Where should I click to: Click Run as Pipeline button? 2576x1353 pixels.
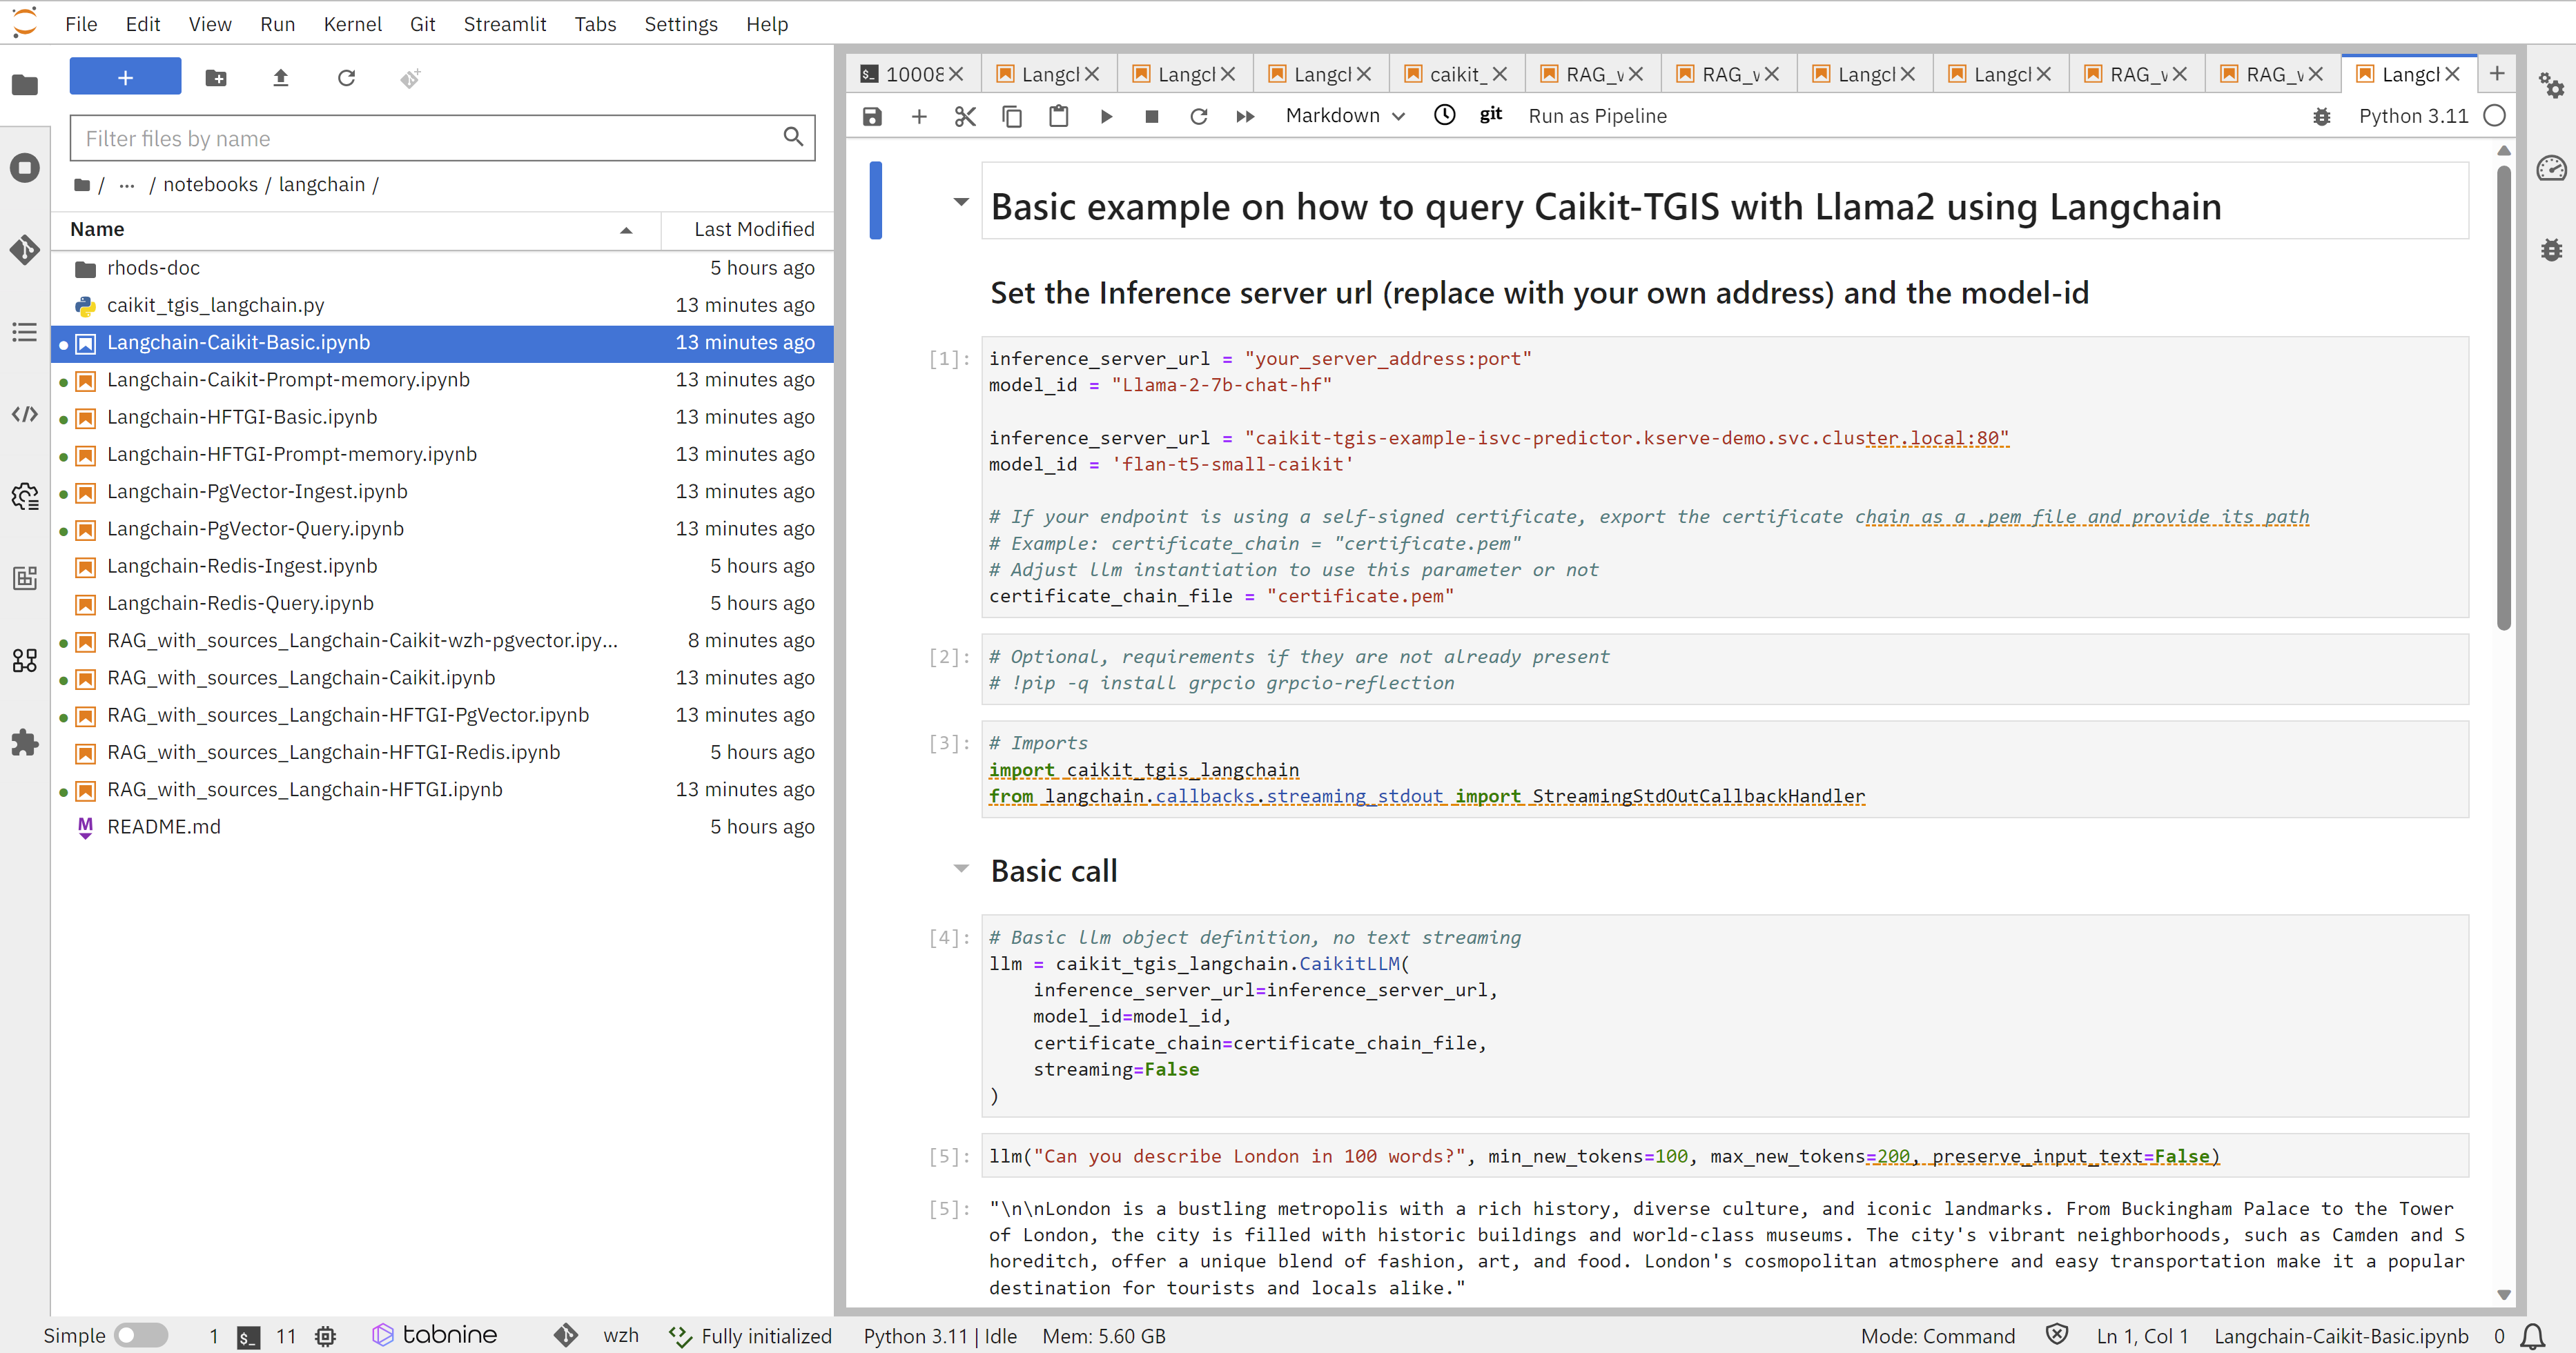tap(1596, 116)
